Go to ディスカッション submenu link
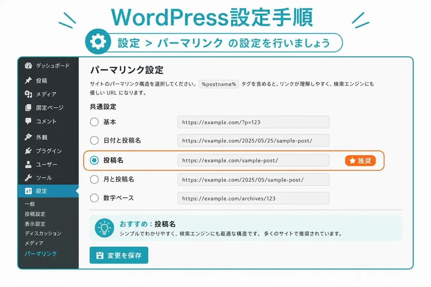Image resolution: width=431 pixels, height=287 pixels. pyautogui.click(x=43, y=233)
